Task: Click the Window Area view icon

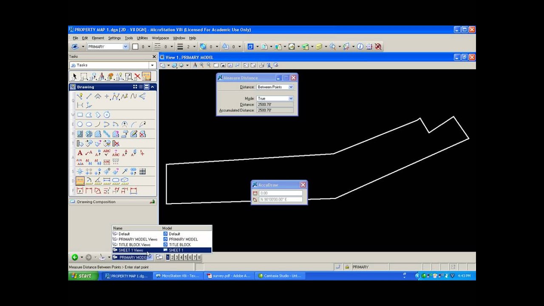Action: pos(216,65)
